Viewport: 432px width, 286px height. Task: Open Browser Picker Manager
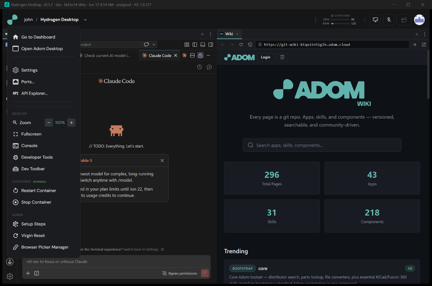44,247
